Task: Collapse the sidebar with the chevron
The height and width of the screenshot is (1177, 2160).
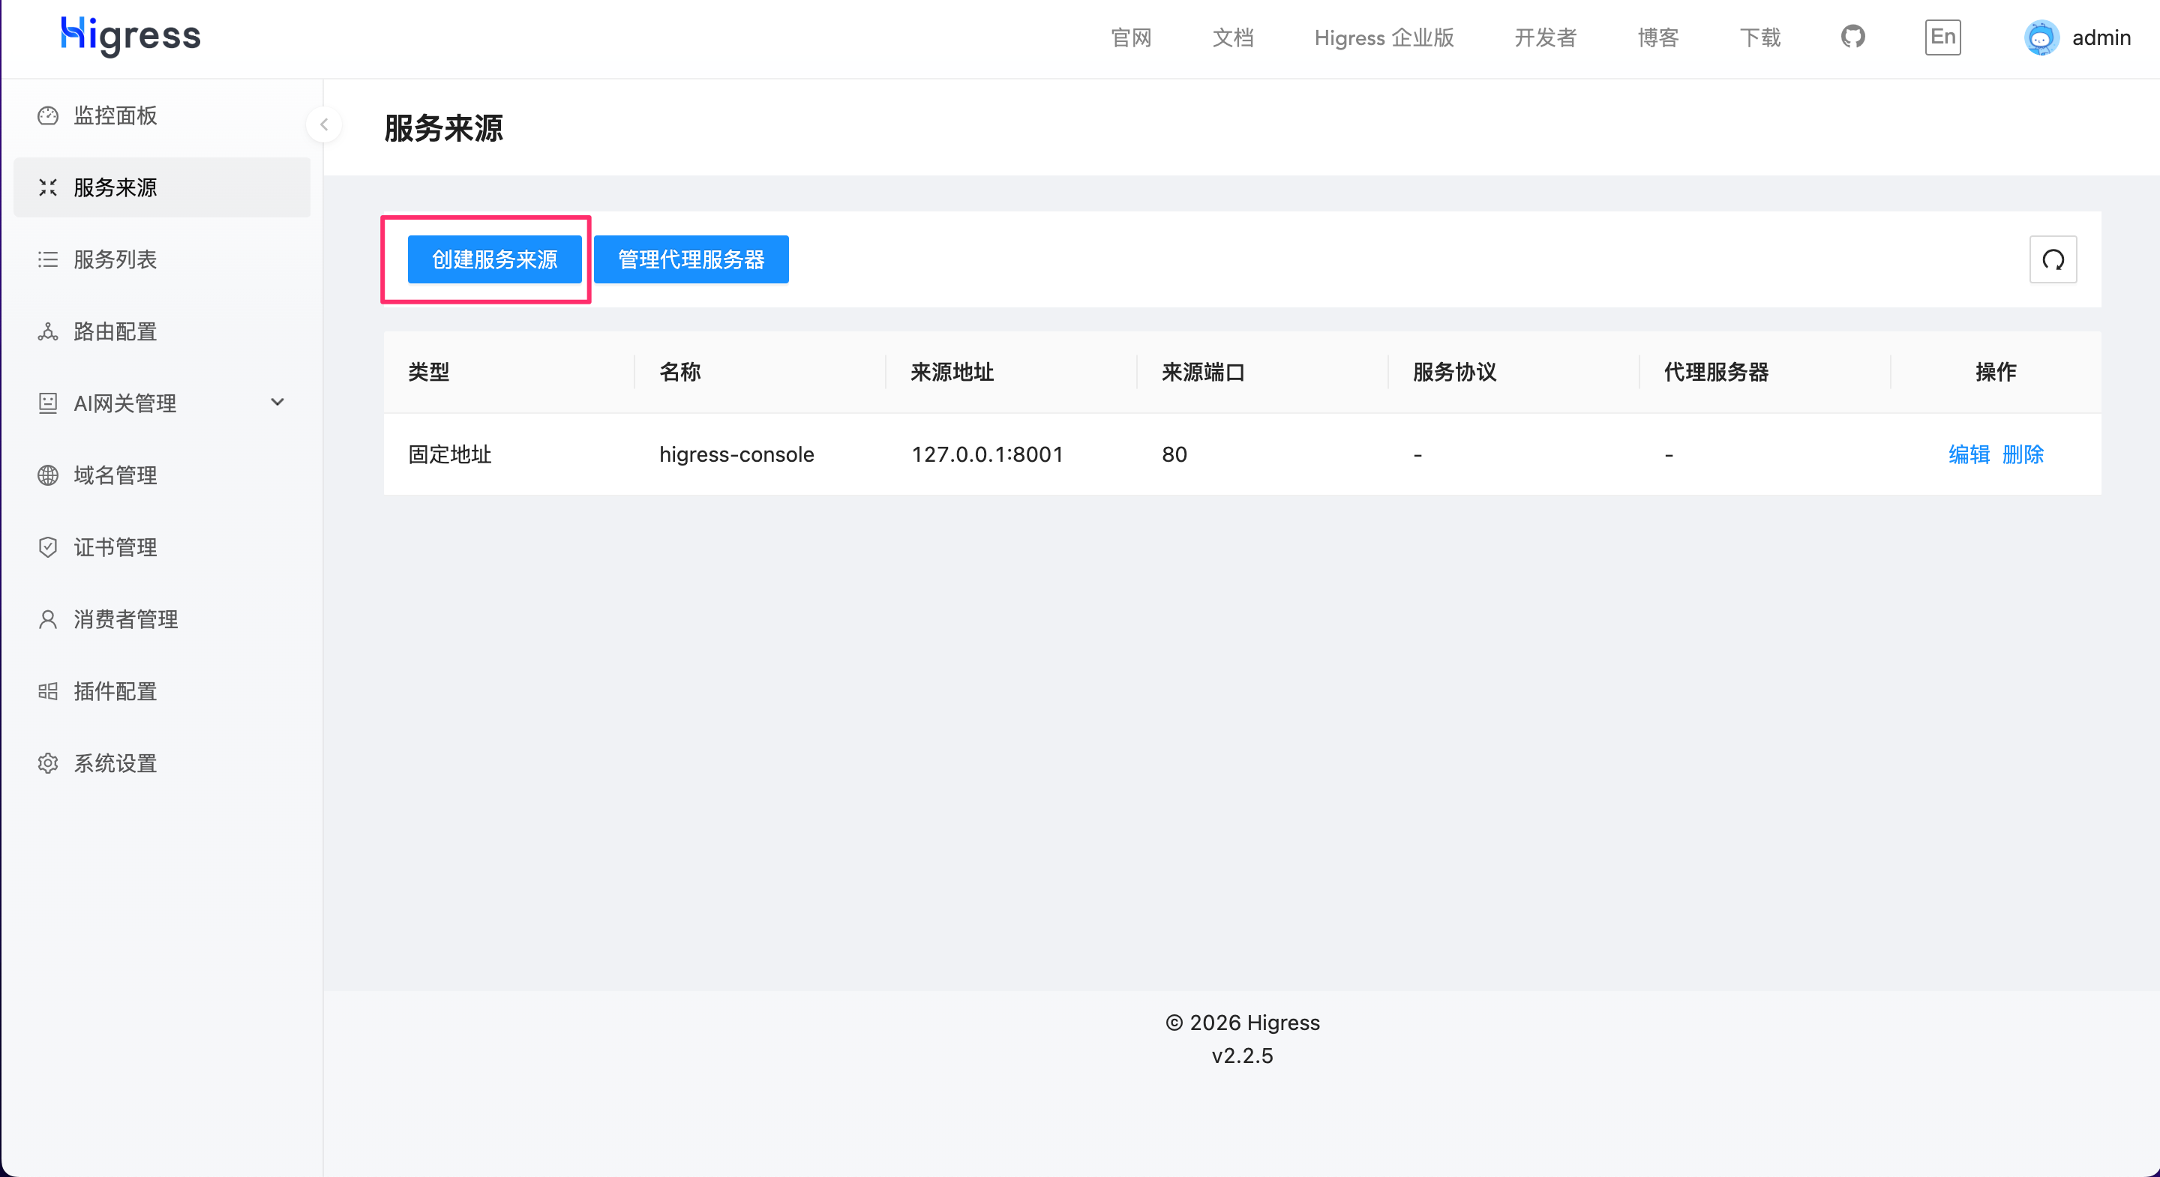Action: click(324, 125)
